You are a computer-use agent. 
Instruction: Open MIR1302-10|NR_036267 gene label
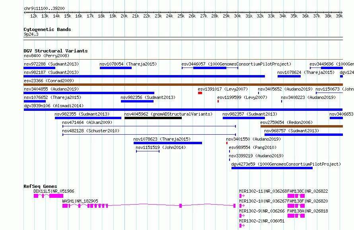pyautogui.click(x=263, y=201)
